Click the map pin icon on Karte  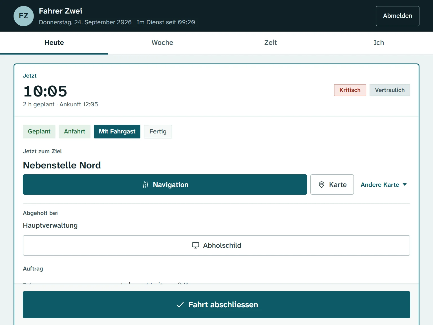click(321, 185)
